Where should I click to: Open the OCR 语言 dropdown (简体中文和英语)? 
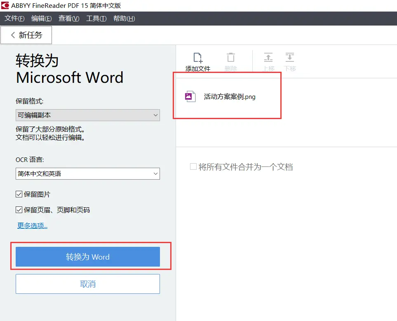(87, 173)
